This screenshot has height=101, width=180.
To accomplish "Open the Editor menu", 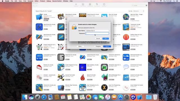I will pyautogui.click(x=37, y=1).
